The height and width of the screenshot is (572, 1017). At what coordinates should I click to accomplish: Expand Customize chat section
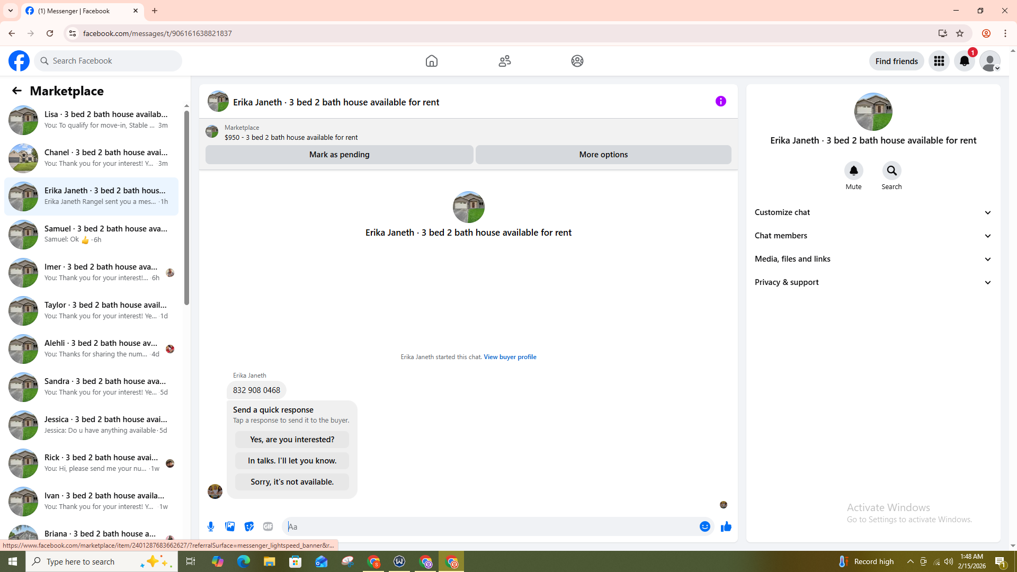[x=873, y=212]
